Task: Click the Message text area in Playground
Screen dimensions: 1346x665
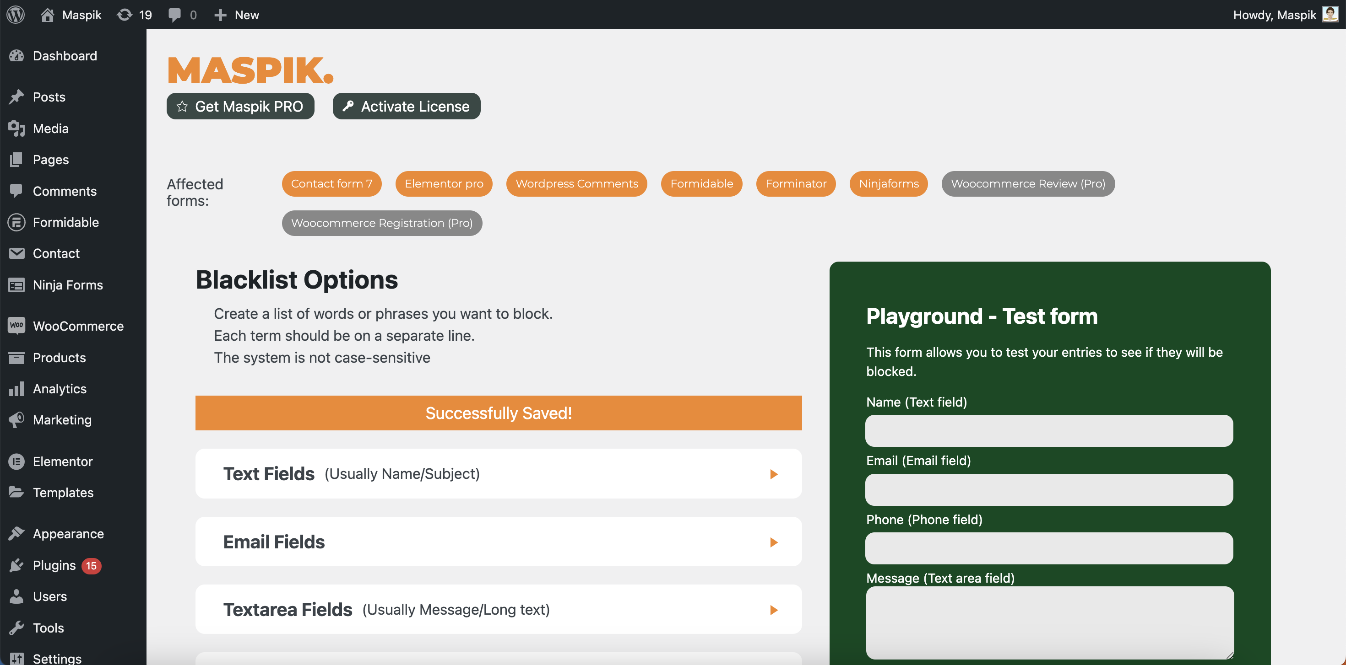Action: [x=1050, y=623]
